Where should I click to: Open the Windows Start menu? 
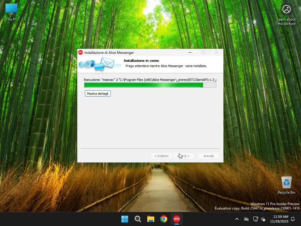coord(125,219)
